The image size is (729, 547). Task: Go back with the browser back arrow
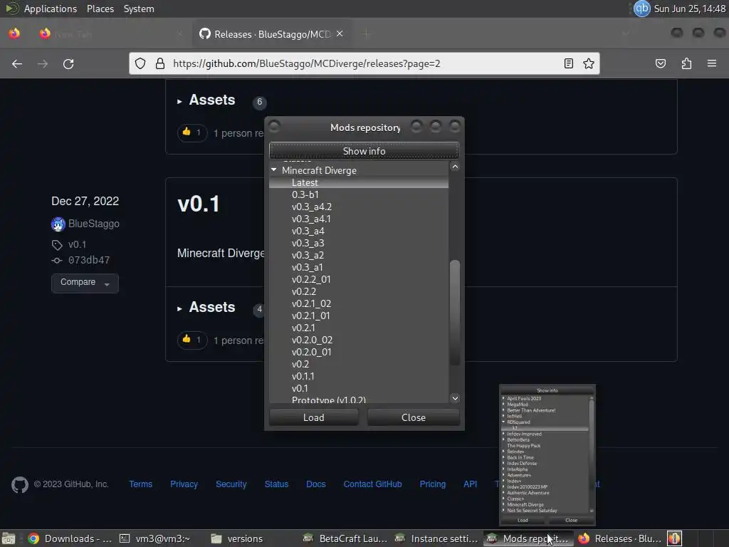[x=17, y=63]
